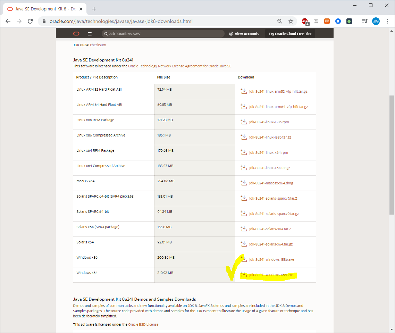The image size is (395, 333).
Task: Click the Java SE Development Kit 8u241 heading
Action: point(103,60)
